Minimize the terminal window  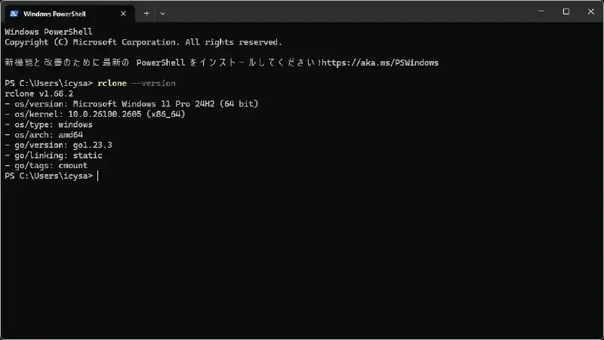pos(541,11)
